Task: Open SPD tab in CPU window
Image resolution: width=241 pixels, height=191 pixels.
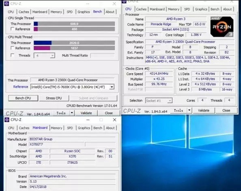Action: coord(187,9)
